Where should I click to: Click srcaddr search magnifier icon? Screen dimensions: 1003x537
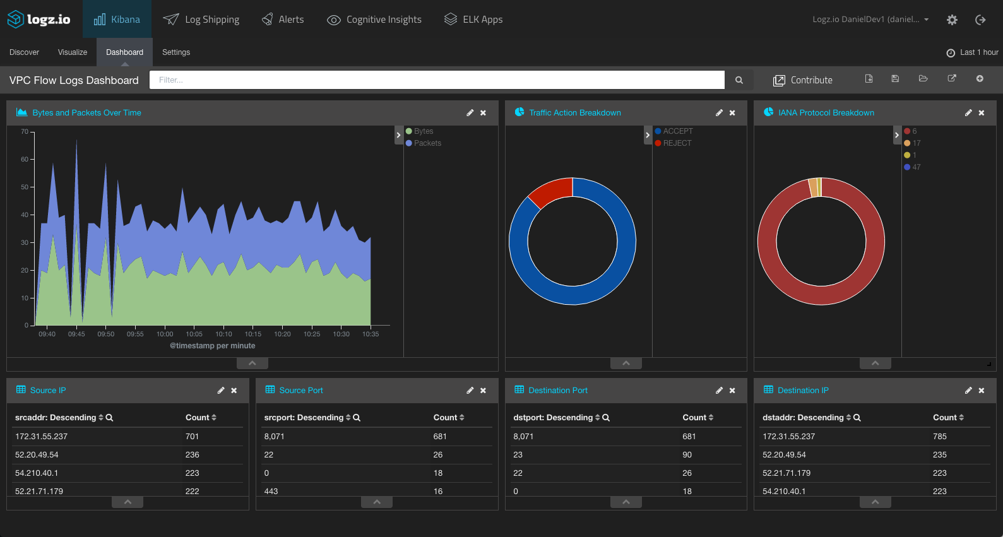click(109, 418)
